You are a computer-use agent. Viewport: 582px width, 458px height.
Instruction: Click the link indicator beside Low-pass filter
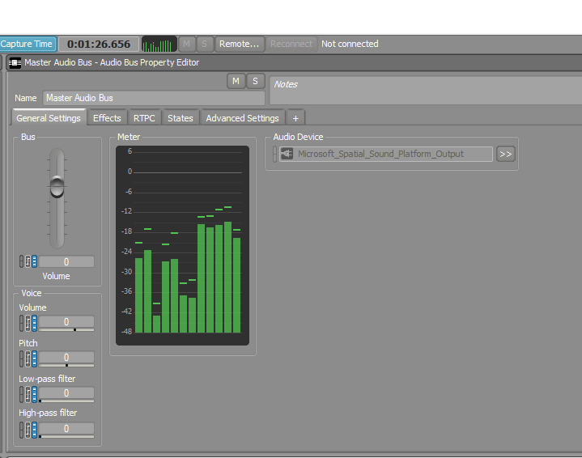tap(22, 394)
